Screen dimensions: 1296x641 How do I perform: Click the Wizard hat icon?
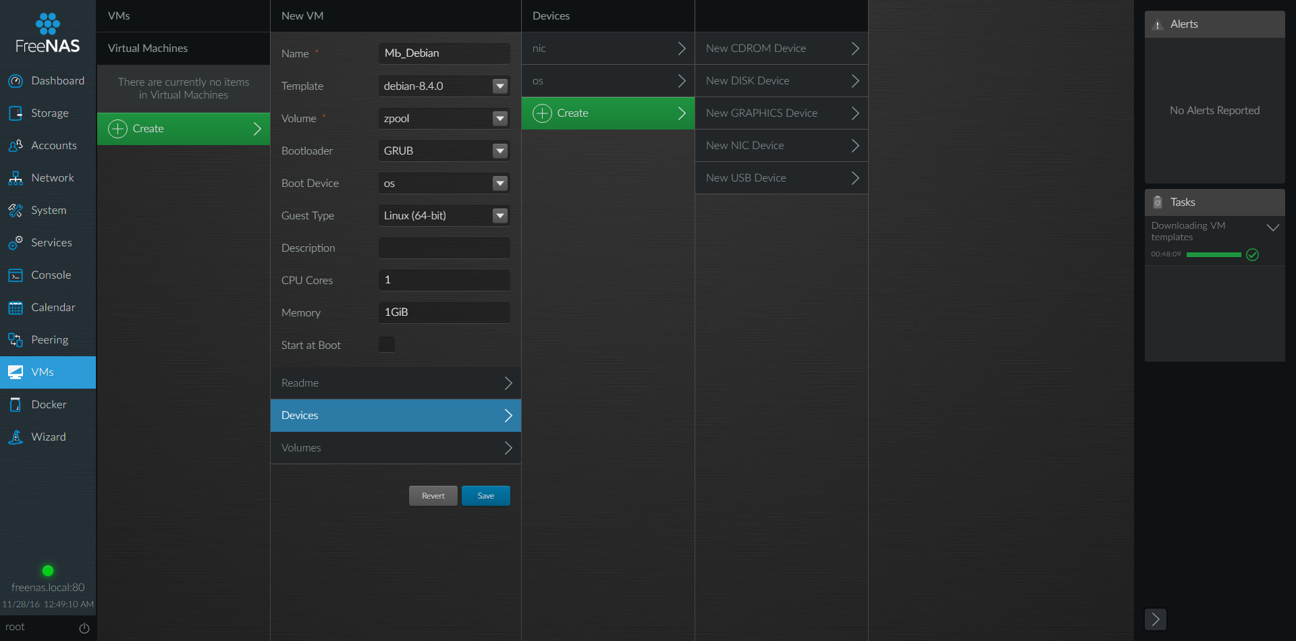16,437
